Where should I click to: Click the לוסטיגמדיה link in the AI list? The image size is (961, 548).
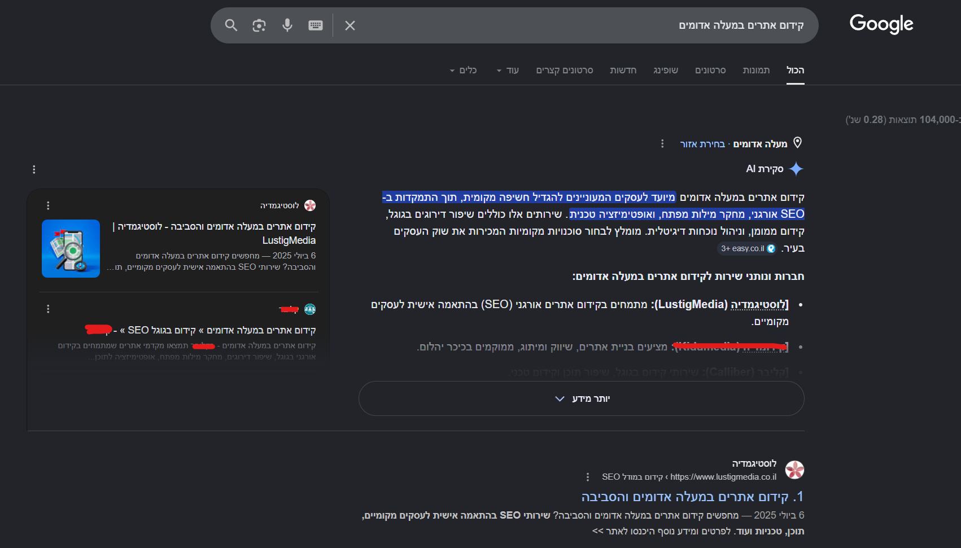click(759, 305)
